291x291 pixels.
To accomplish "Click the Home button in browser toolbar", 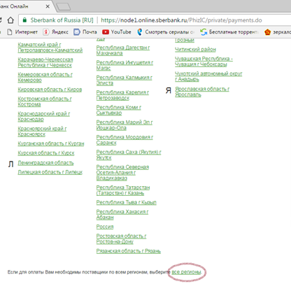I will (10, 20).
